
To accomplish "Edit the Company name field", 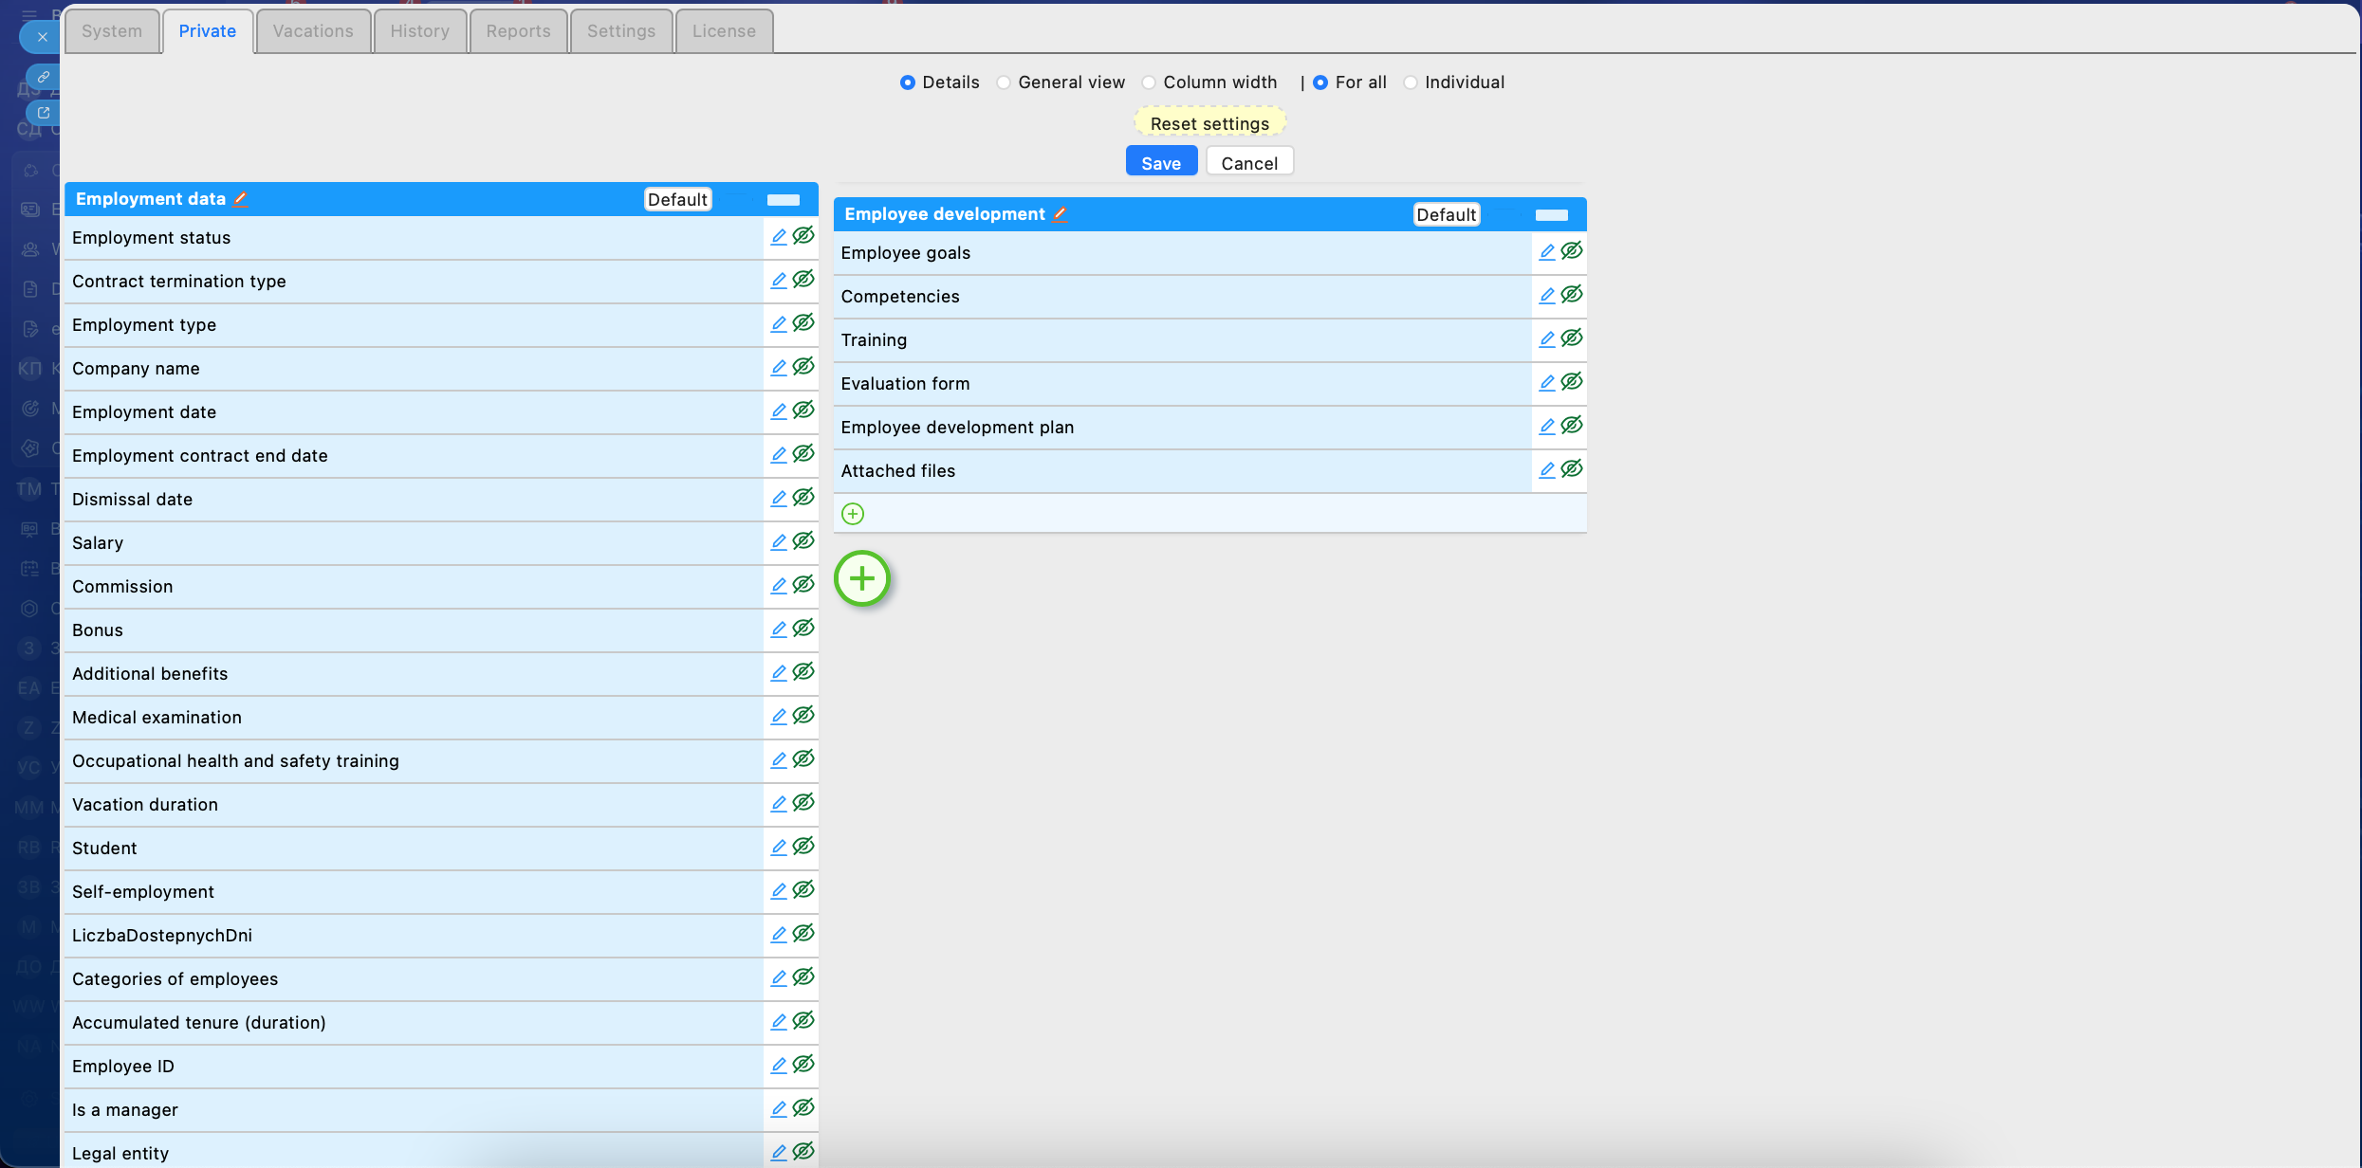I will (779, 368).
